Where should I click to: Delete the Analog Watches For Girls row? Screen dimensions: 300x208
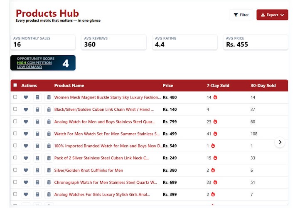point(49,194)
